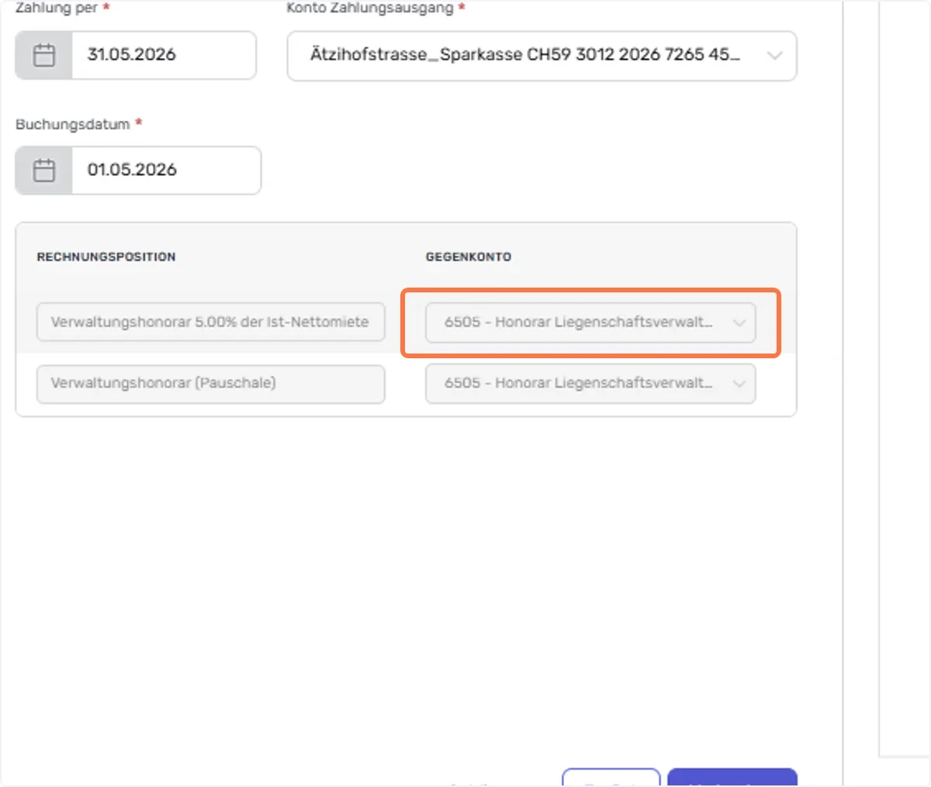Viewport: 931px width, 787px height.
Task: Click the Konto Zahlungsausgang label
Action: tap(370, 8)
